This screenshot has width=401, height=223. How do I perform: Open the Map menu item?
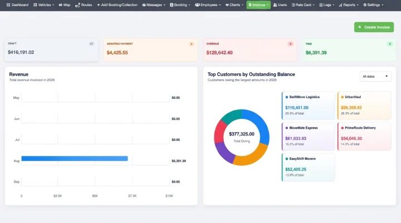tap(65, 5)
